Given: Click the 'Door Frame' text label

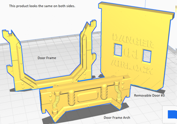Looking at the screenshot, I should [47, 58].
